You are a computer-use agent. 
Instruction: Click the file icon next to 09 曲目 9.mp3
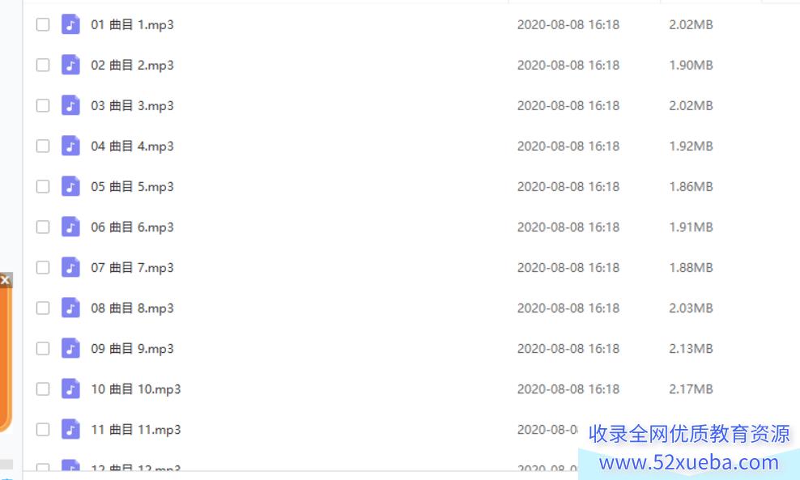[x=70, y=348]
